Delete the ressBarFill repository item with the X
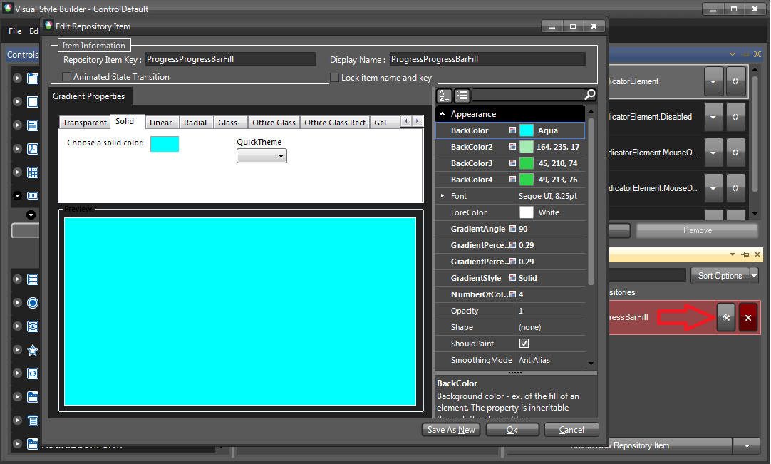Screen dimensions: 771x464 click(x=747, y=316)
